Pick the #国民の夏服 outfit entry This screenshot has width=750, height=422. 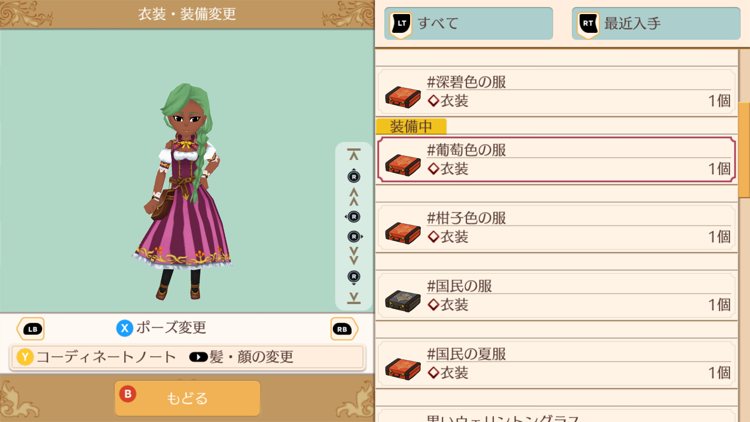556,364
